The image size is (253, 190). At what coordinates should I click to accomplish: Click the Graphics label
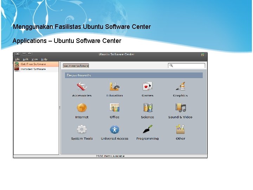coord(180,95)
